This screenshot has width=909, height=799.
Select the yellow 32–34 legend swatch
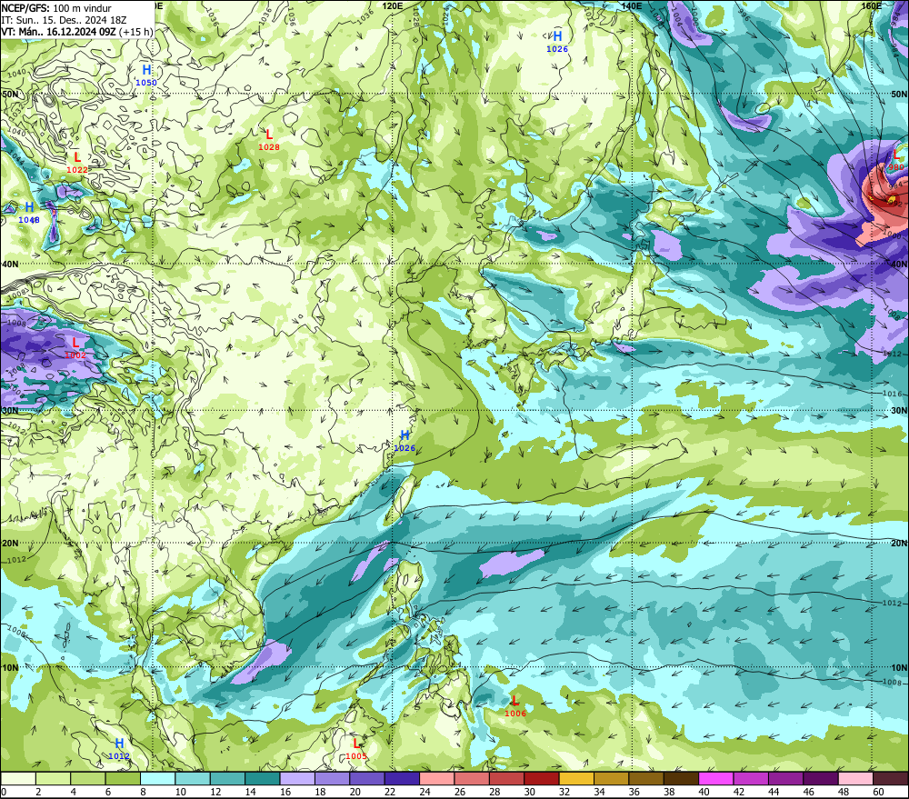tap(576, 779)
